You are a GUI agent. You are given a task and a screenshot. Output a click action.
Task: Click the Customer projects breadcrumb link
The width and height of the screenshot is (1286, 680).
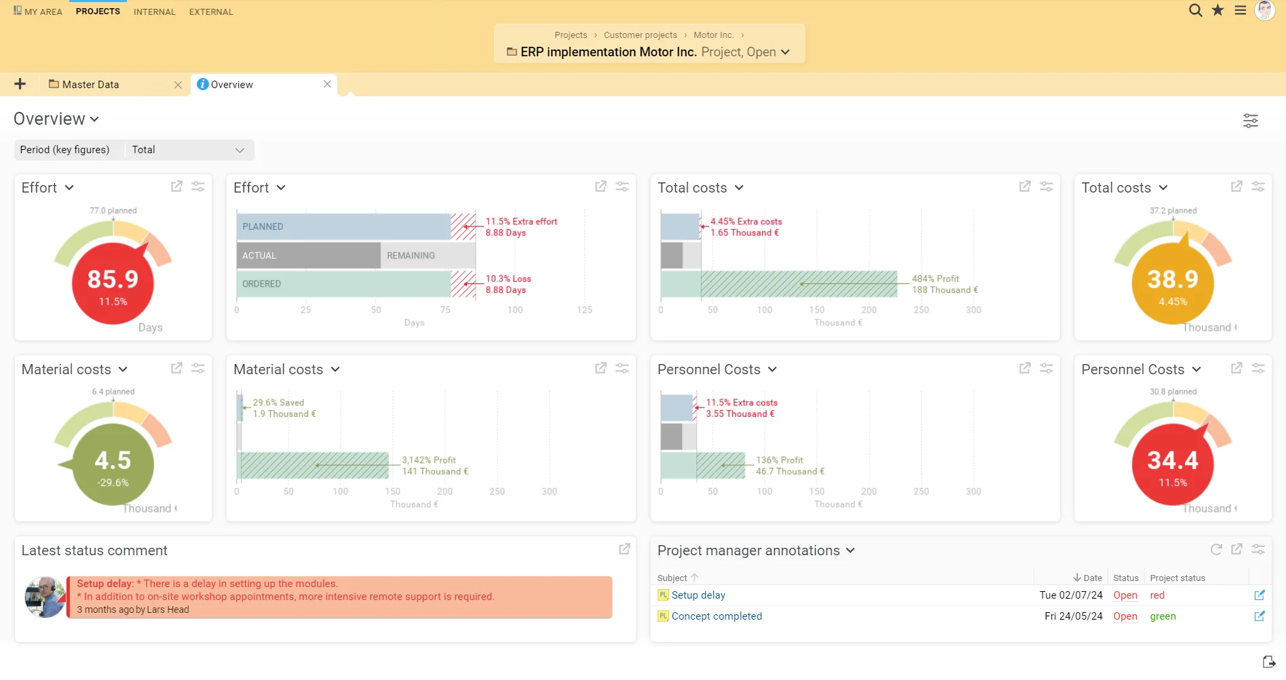[640, 35]
